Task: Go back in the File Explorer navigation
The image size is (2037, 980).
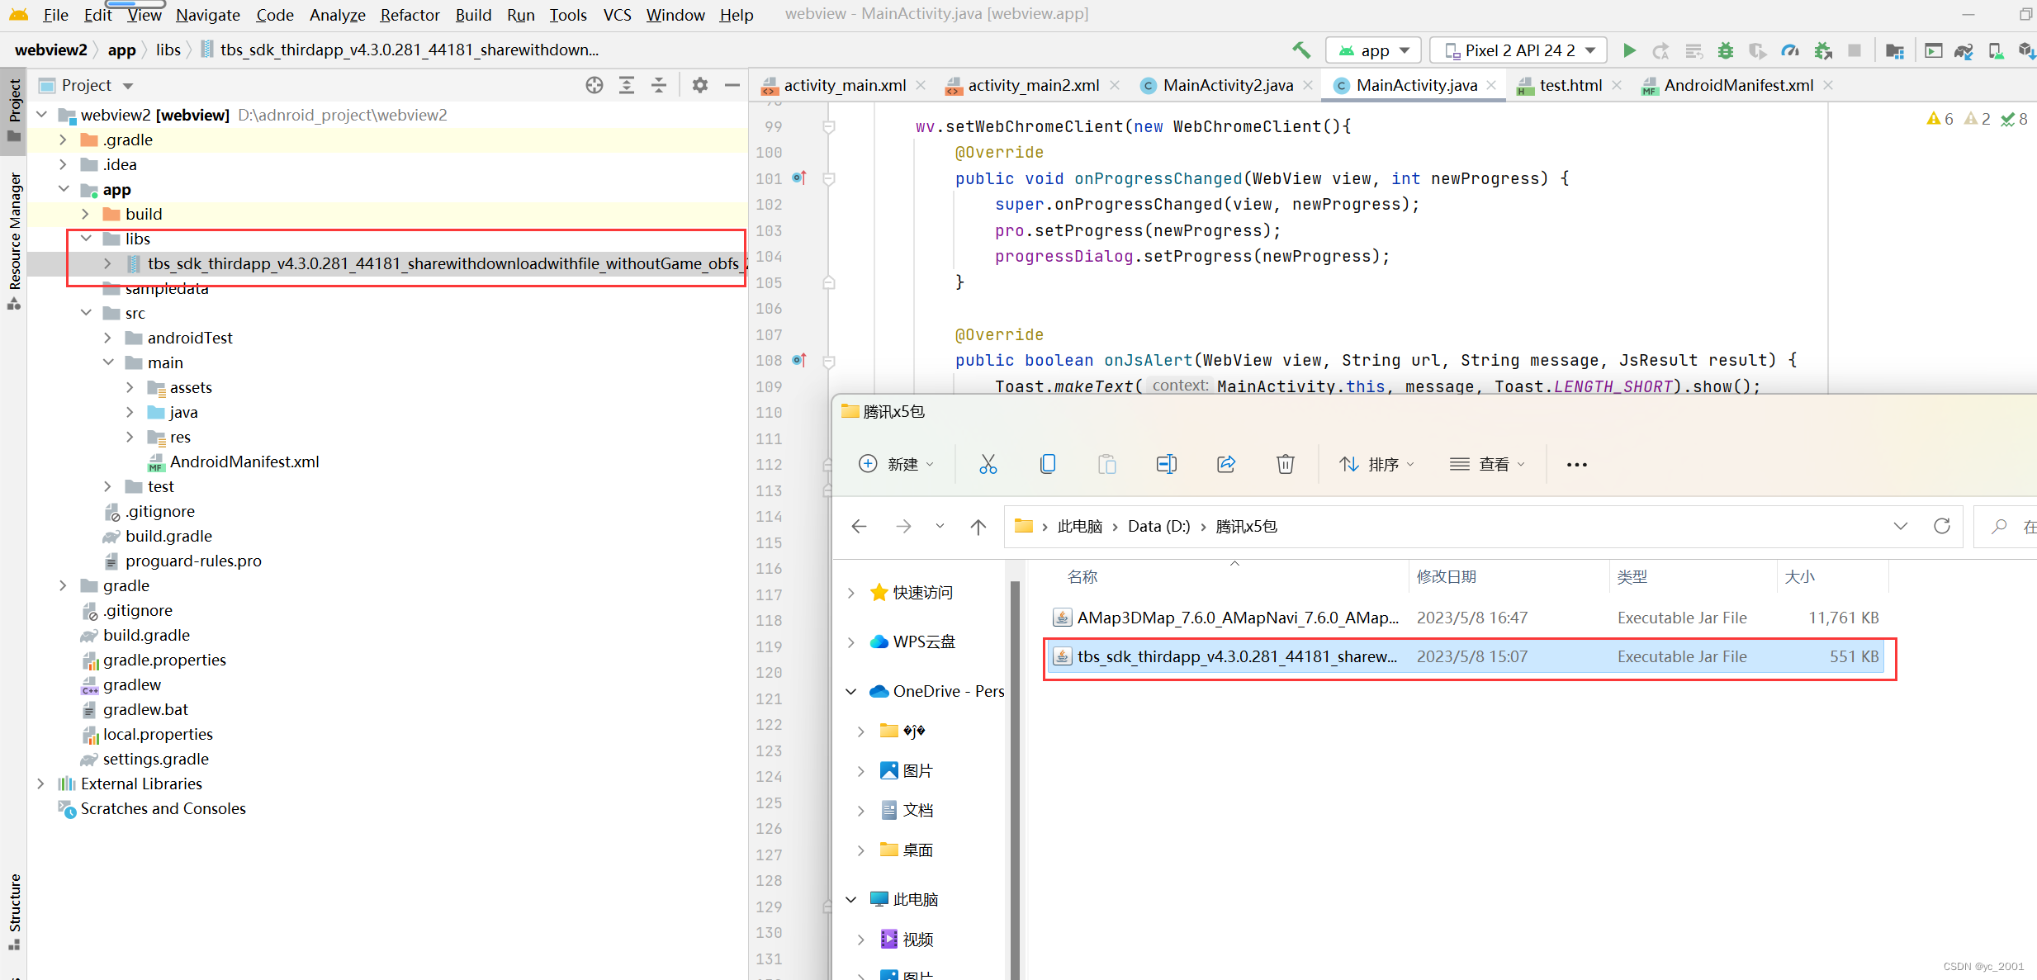Action: tap(859, 526)
